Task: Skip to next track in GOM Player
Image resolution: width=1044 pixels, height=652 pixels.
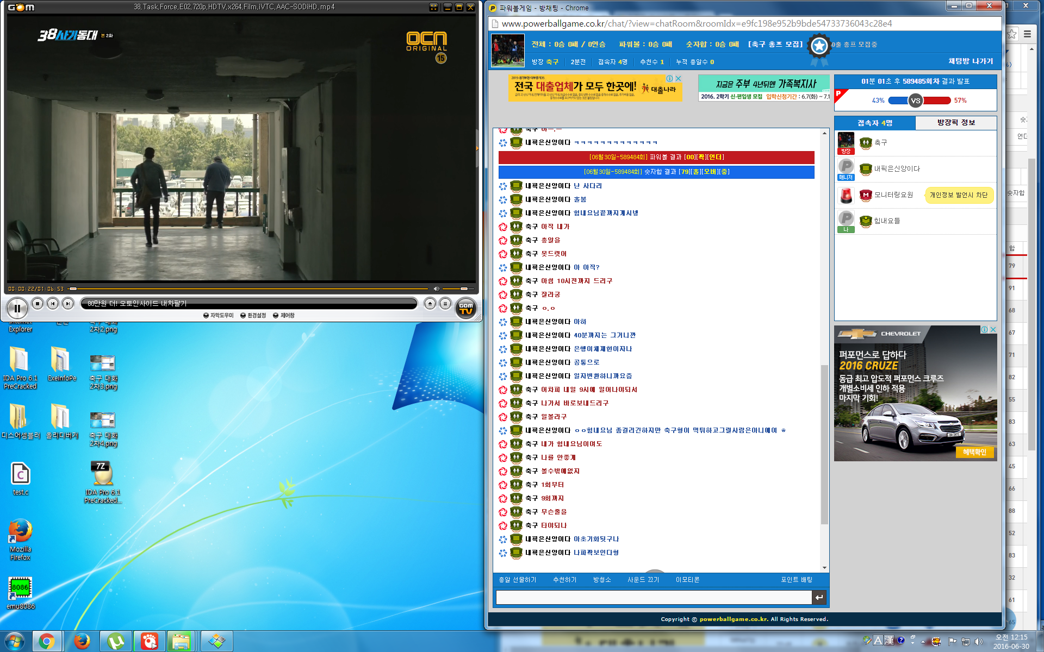Action: [x=68, y=304]
